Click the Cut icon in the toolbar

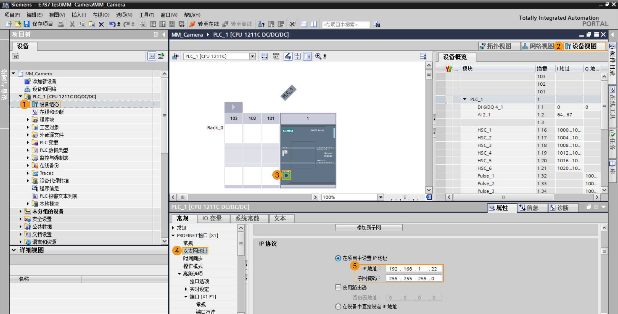(x=72, y=24)
